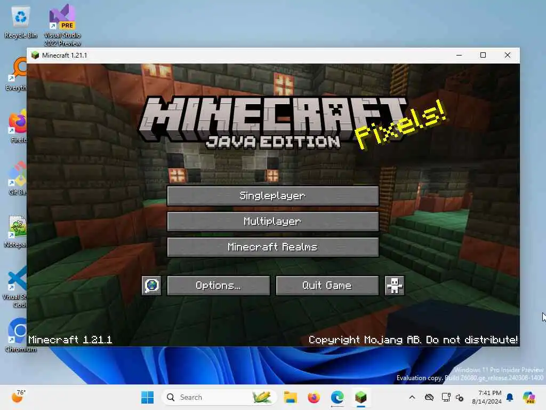Minimize the Minecraft 1.21.1 window

tap(459, 55)
